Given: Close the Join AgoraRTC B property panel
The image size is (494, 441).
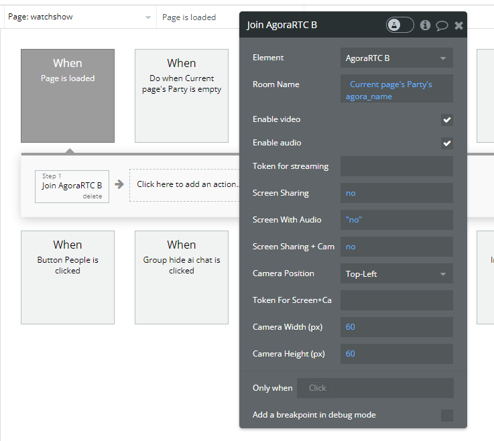Looking at the screenshot, I should click(x=458, y=25).
